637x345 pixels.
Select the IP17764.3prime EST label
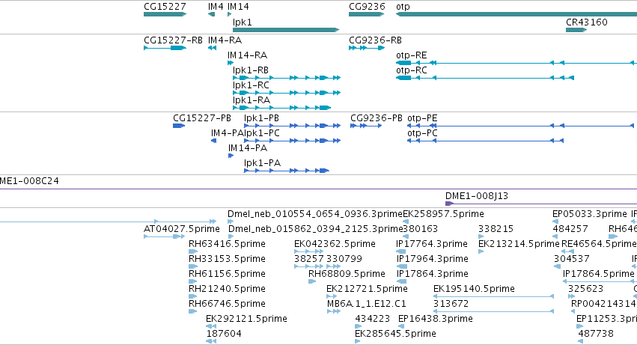tap(432, 244)
